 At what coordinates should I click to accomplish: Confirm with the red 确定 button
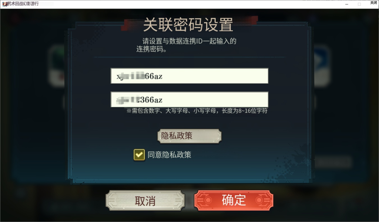point(234,200)
